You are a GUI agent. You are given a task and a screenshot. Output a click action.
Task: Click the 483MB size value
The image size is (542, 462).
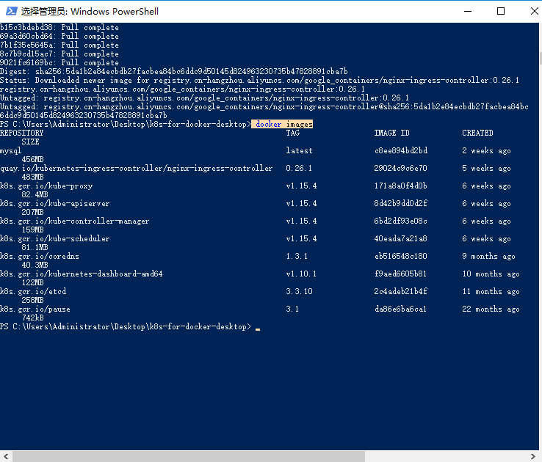click(32, 177)
